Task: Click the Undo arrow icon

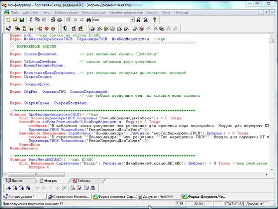Action: [75, 20]
